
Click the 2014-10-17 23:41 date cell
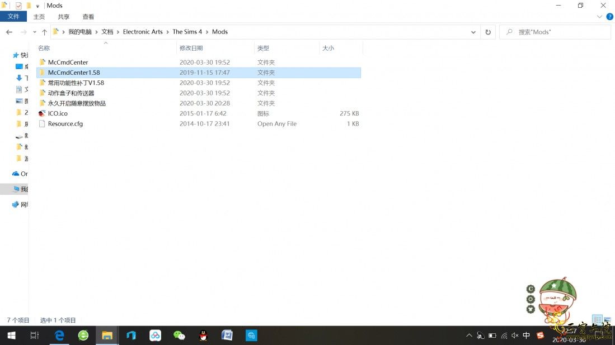[204, 123]
